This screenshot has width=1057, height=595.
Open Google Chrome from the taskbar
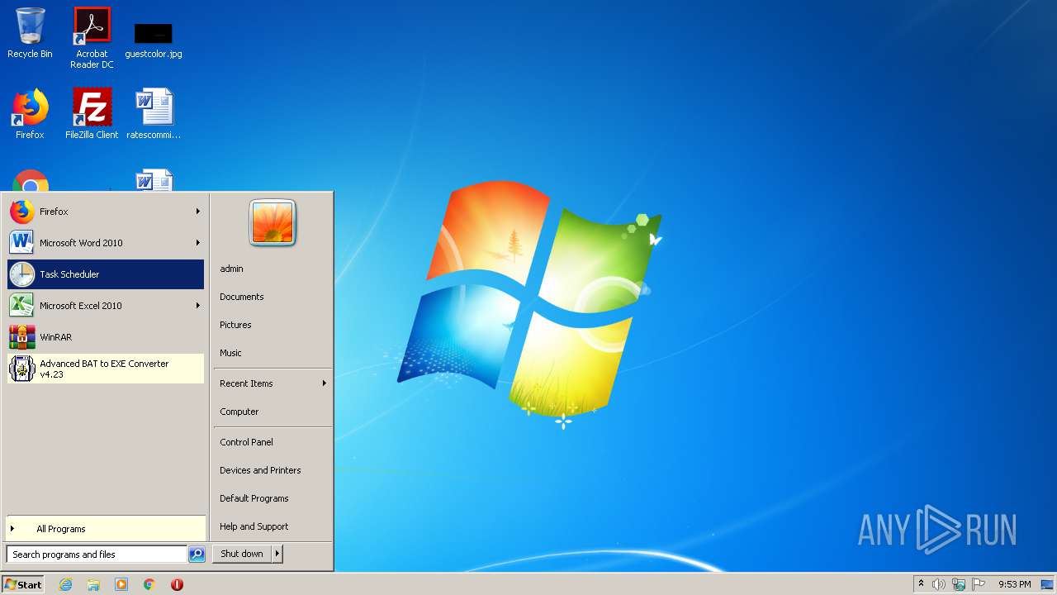click(x=149, y=584)
